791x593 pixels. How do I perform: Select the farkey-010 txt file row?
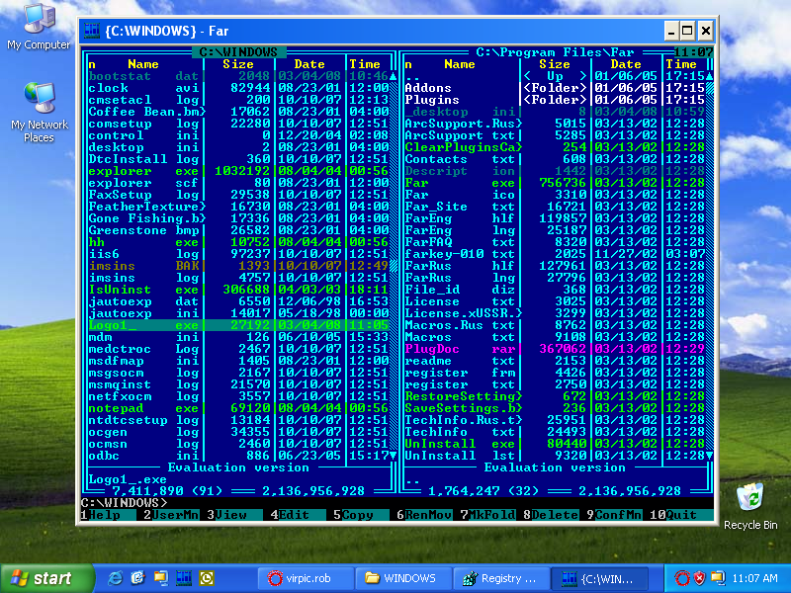[556, 254]
